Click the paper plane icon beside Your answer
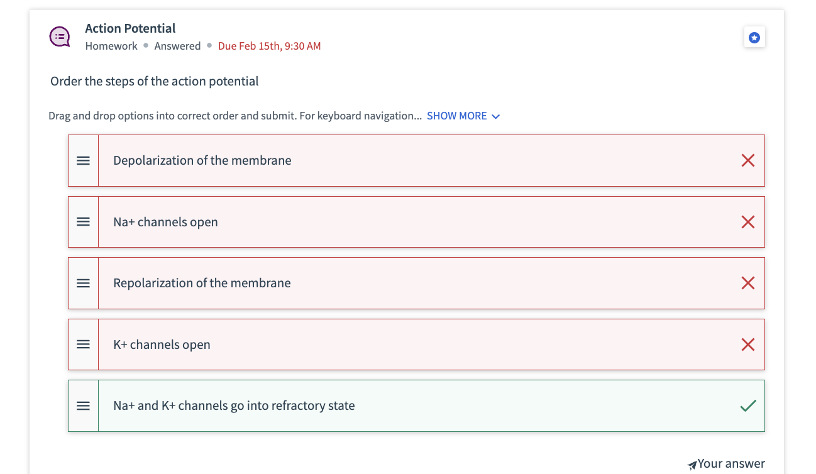Screen dimensions: 816x474 692,465
